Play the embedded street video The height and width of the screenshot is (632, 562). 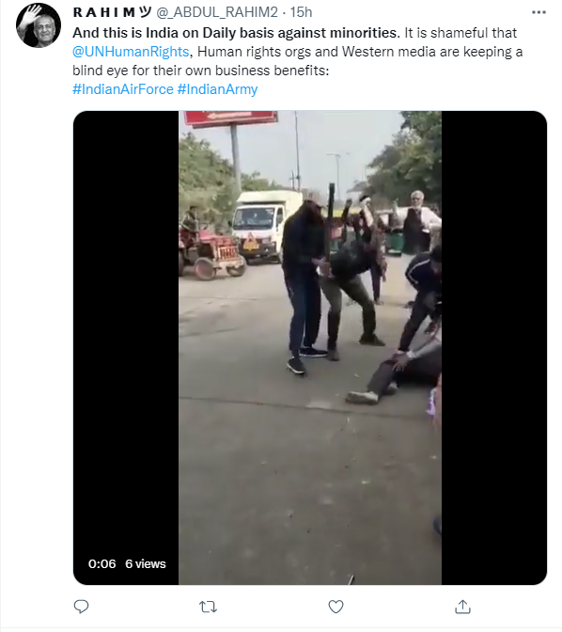310,347
